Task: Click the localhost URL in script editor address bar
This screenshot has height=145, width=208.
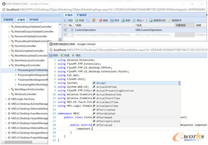Action: pos(130,50)
